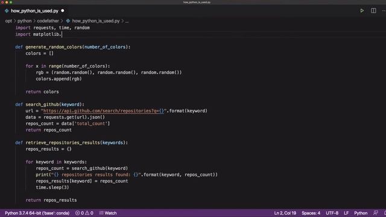Viewport: 386px width, 217px height.
Task: Click on '.format(keyword)' after the URL string
Action: 187,111
